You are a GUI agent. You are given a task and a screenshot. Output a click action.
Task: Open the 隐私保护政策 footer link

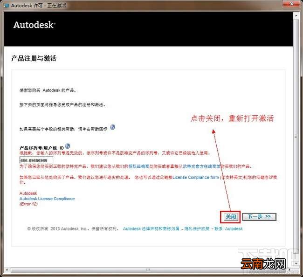[197, 229]
